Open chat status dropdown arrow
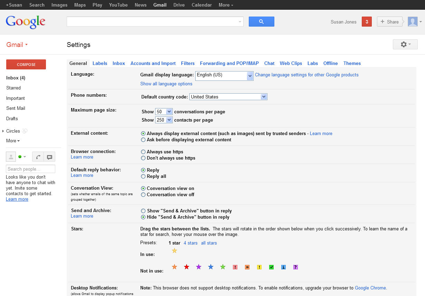Viewport: 425px width, 296px height. click(25, 157)
